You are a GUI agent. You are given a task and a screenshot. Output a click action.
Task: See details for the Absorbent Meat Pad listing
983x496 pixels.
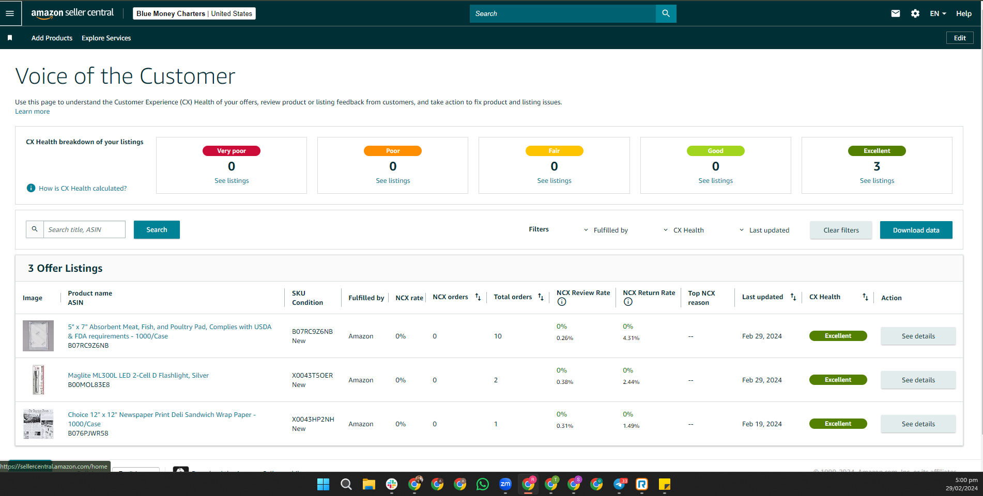[918, 336]
